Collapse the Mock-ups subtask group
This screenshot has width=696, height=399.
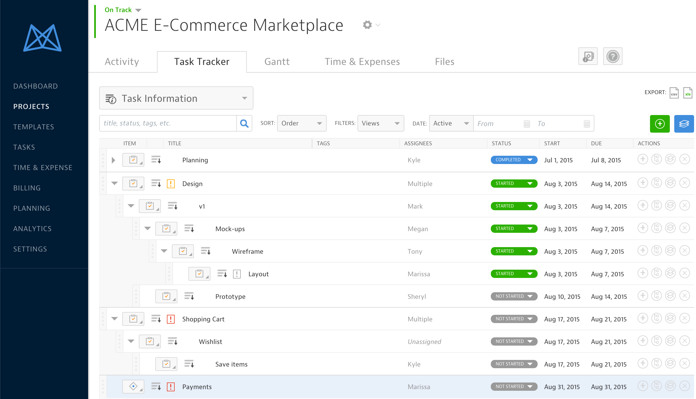tap(147, 228)
